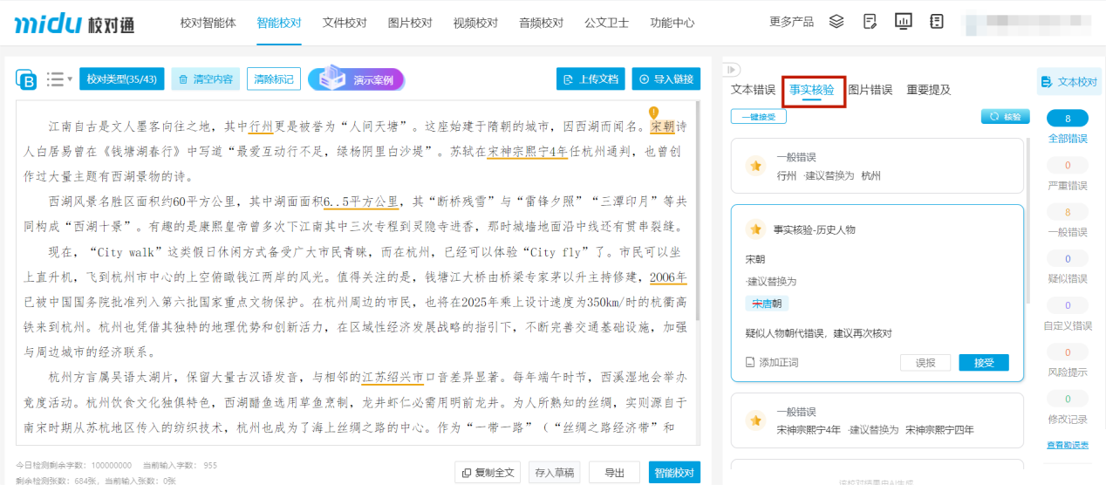1106x485 pixels.
Task: Click the 存入草稿 button
Action: coord(555,472)
